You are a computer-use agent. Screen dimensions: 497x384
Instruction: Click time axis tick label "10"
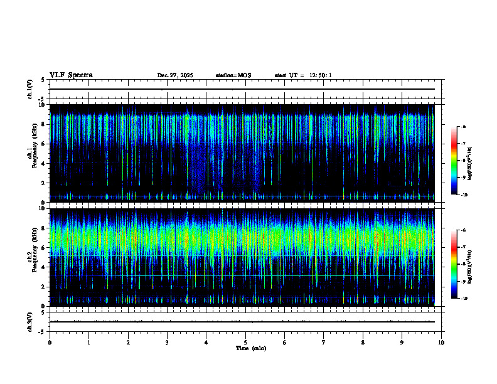coord(441,343)
